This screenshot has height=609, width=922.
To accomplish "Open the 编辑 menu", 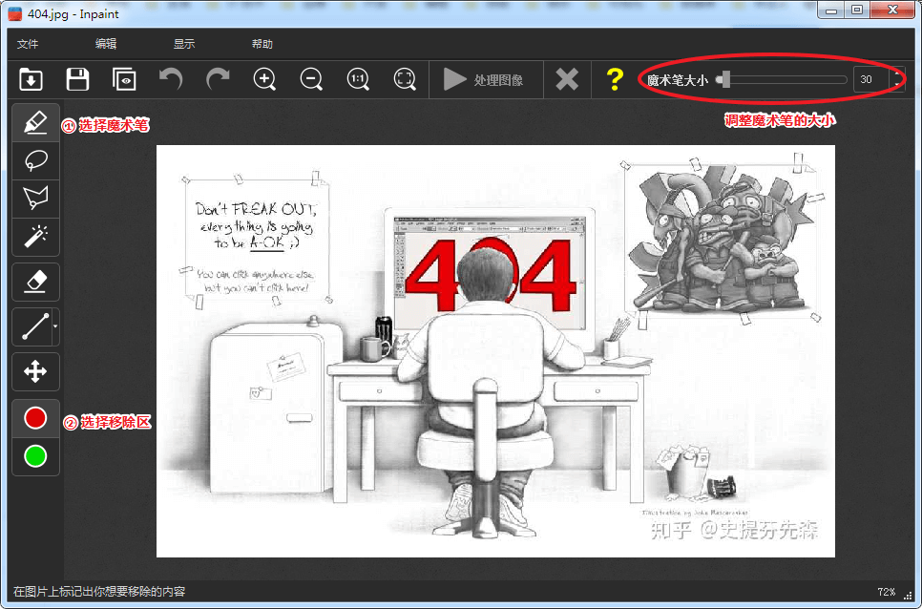I will 106,44.
